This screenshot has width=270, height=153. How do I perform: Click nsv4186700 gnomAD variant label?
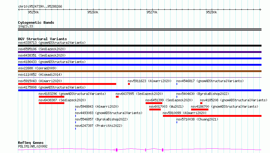[x=224, y=106]
